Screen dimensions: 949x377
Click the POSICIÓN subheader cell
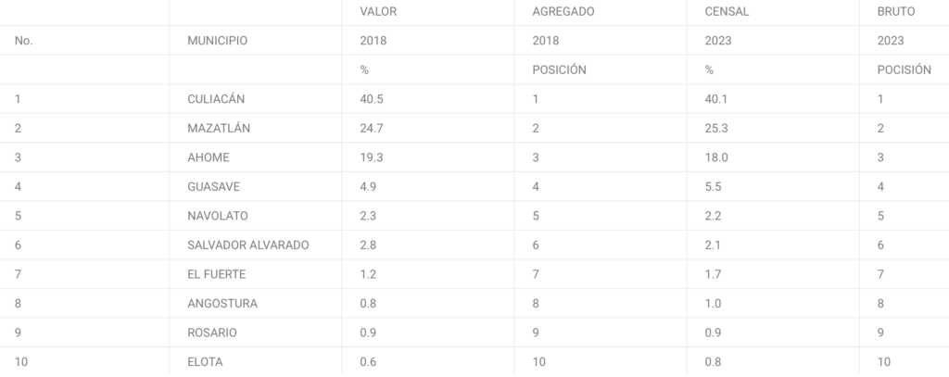point(559,69)
